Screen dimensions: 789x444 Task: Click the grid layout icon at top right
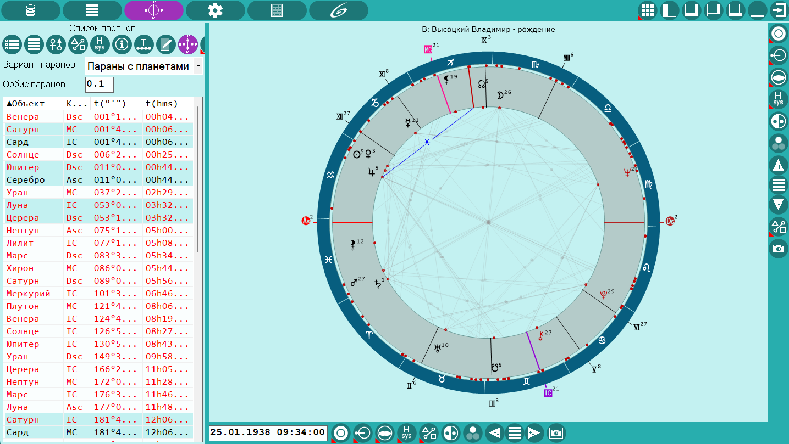(x=648, y=10)
